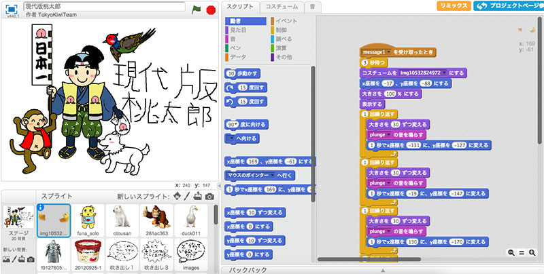Click the プロジェクトページ button

click(x=509, y=6)
